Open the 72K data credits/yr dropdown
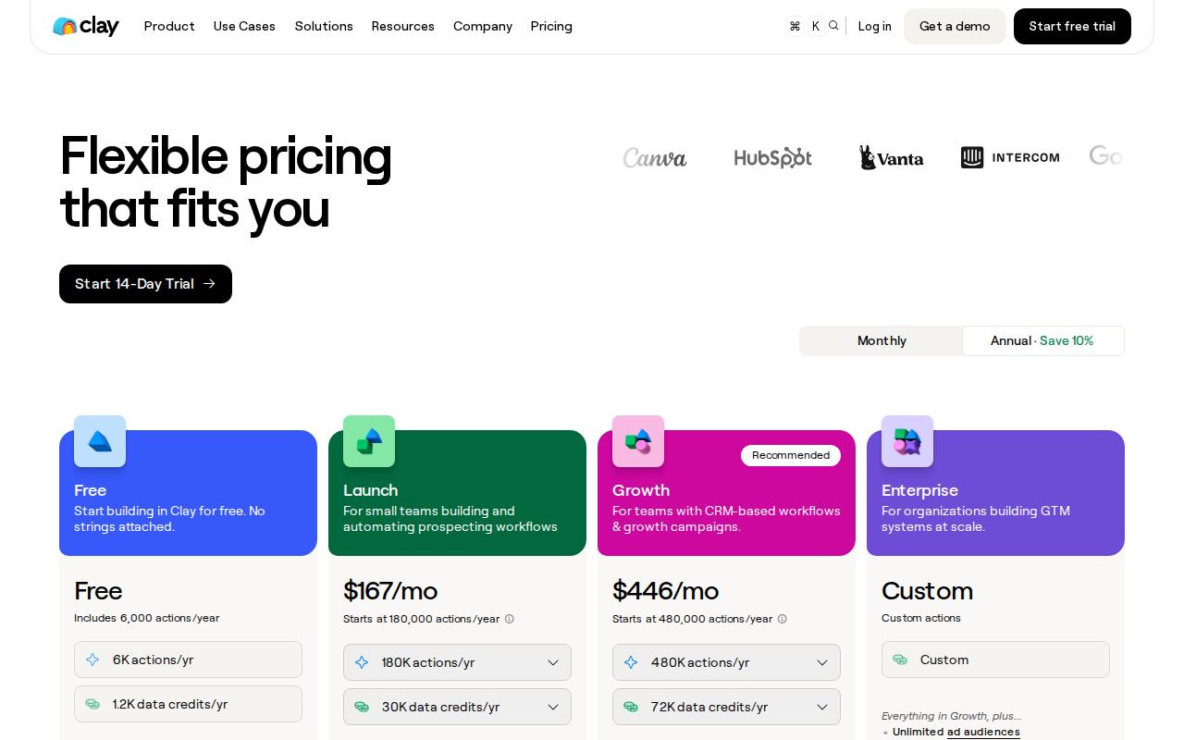 pyautogui.click(x=726, y=707)
